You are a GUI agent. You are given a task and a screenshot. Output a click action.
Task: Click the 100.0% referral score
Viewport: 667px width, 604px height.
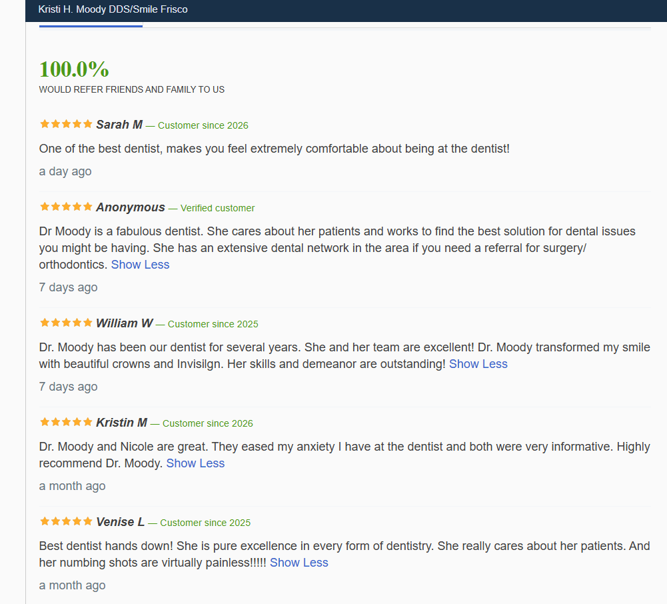coord(74,69)
